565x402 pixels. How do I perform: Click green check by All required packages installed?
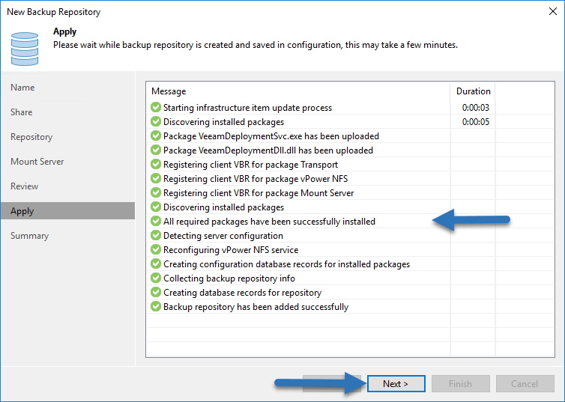click(156, 221)
